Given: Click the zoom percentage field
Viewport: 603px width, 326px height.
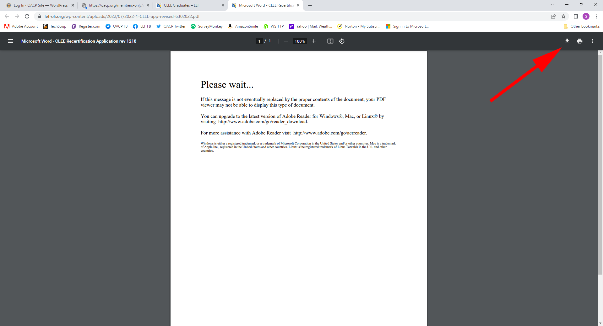Looking at the screenshot, I should (300, 41).
